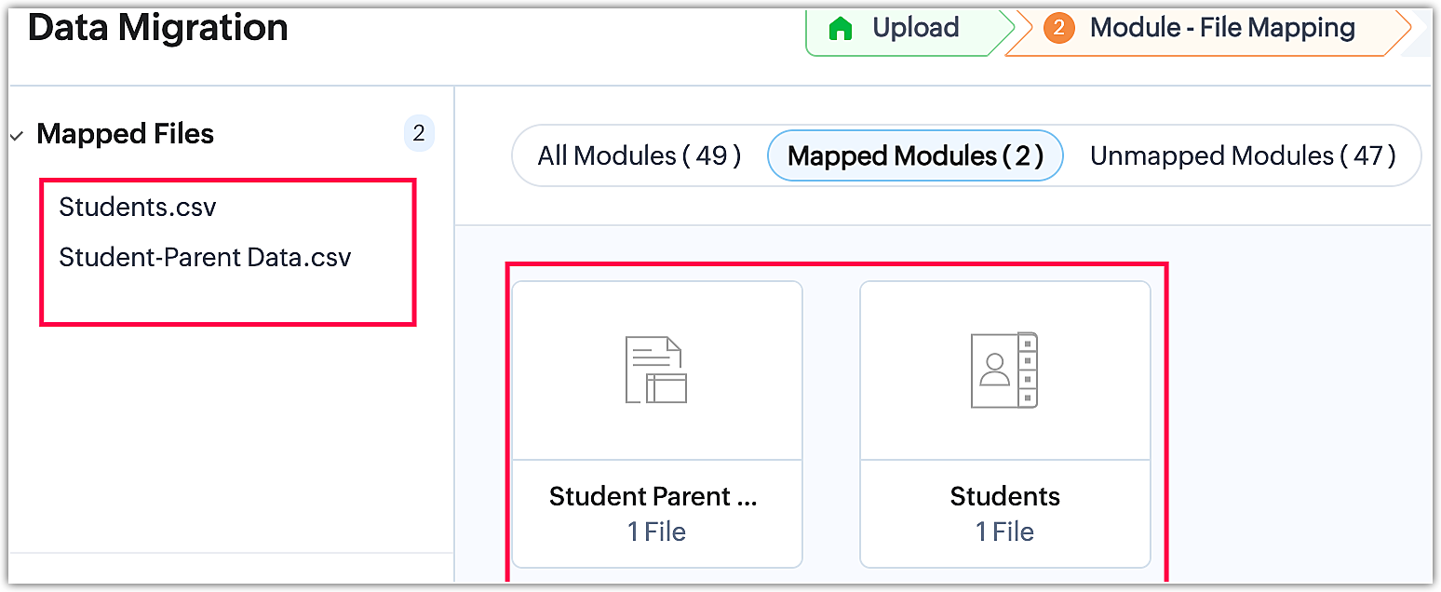Click the Mapped Files count badge

point(419,134)
